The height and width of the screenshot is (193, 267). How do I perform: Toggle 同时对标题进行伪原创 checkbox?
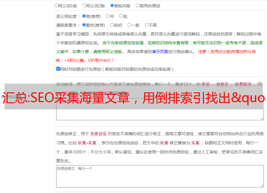[x=58, y=69]
